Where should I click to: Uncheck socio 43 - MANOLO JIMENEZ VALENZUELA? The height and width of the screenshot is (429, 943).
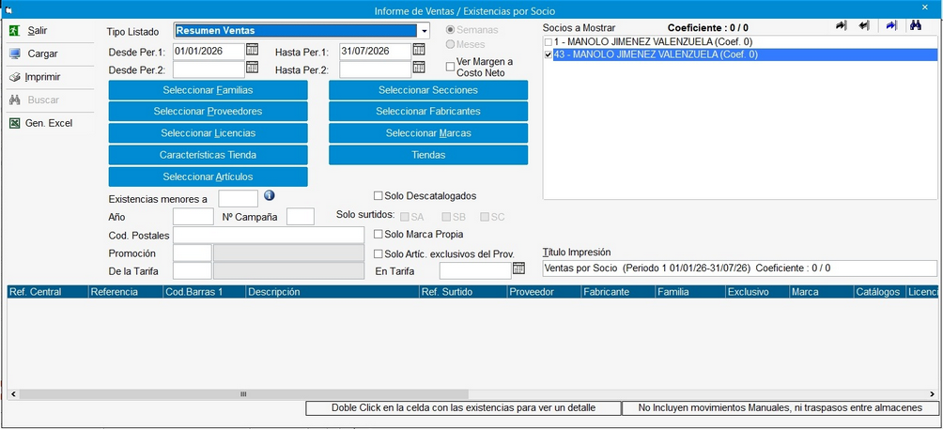tap(548, 54)
